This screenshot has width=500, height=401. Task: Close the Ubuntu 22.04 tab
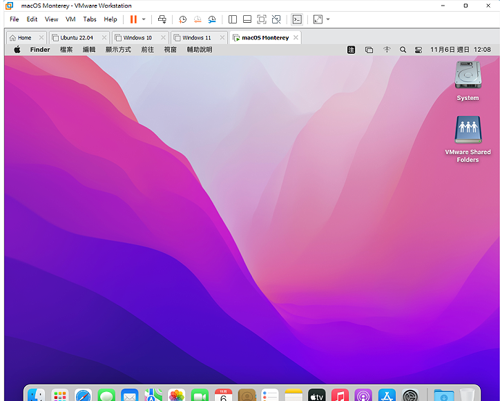click(x=104, y=37)
